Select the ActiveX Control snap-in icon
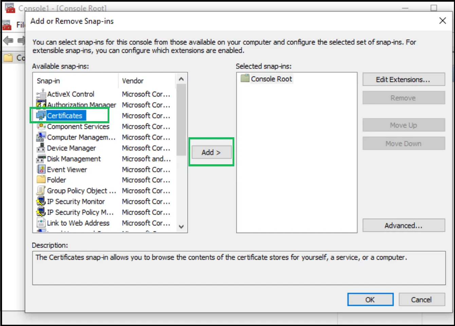 coord(41,94)
